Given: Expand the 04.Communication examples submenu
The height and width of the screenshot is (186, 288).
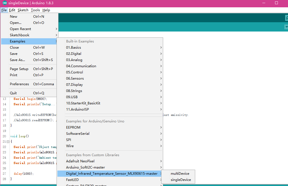Looking at the screenshot, I should pos(110,66).
